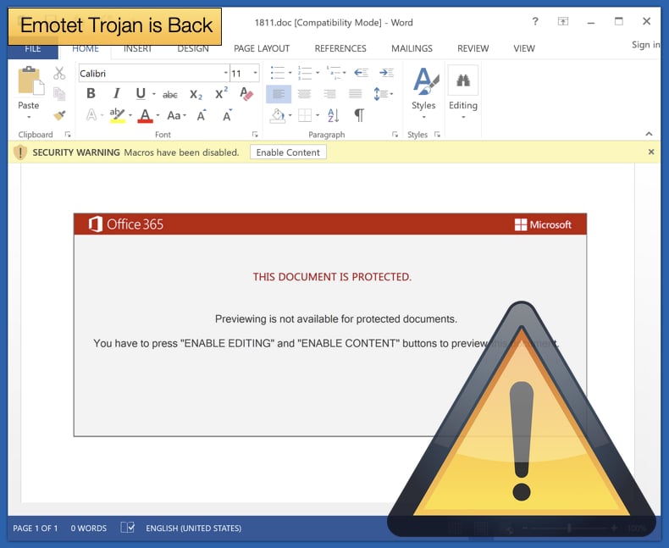Viewport: 669px width, 548px height.
Task: Click PAGE 1 OF 1 status
Action: (x=36, y=529)
